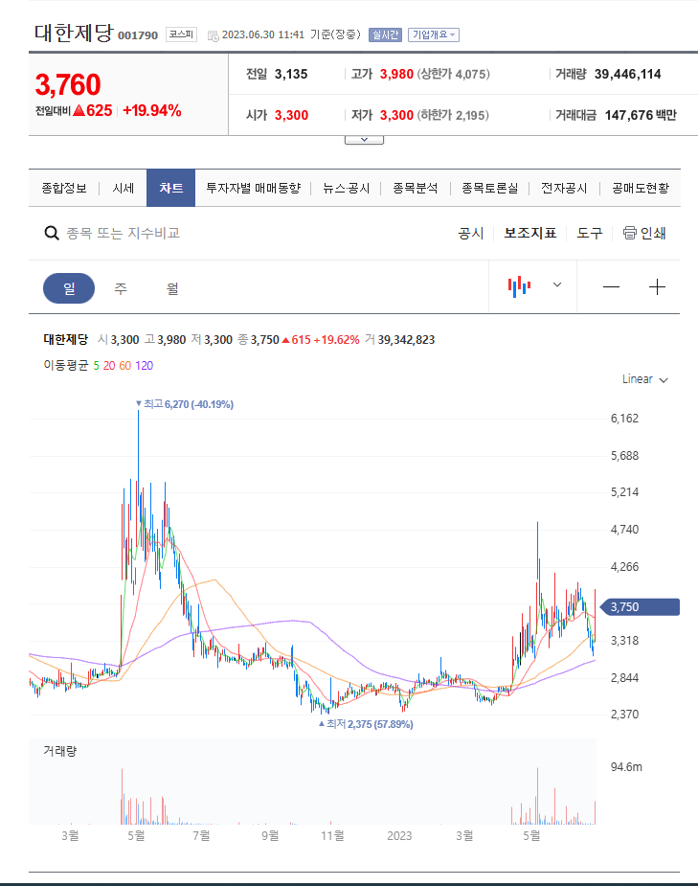Screen dimensions: 698x886
Task: Open the candlestick chart type icon
Action: 519,286
